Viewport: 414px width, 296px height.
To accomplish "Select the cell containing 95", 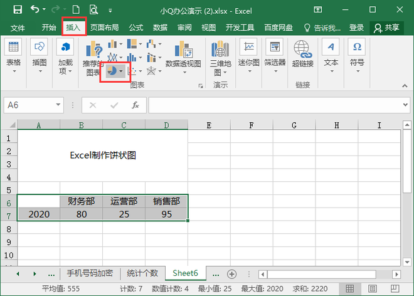I will click(166, 214).
